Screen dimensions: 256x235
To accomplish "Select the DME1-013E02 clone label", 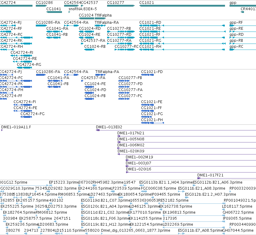I will (x=109, y=127).
